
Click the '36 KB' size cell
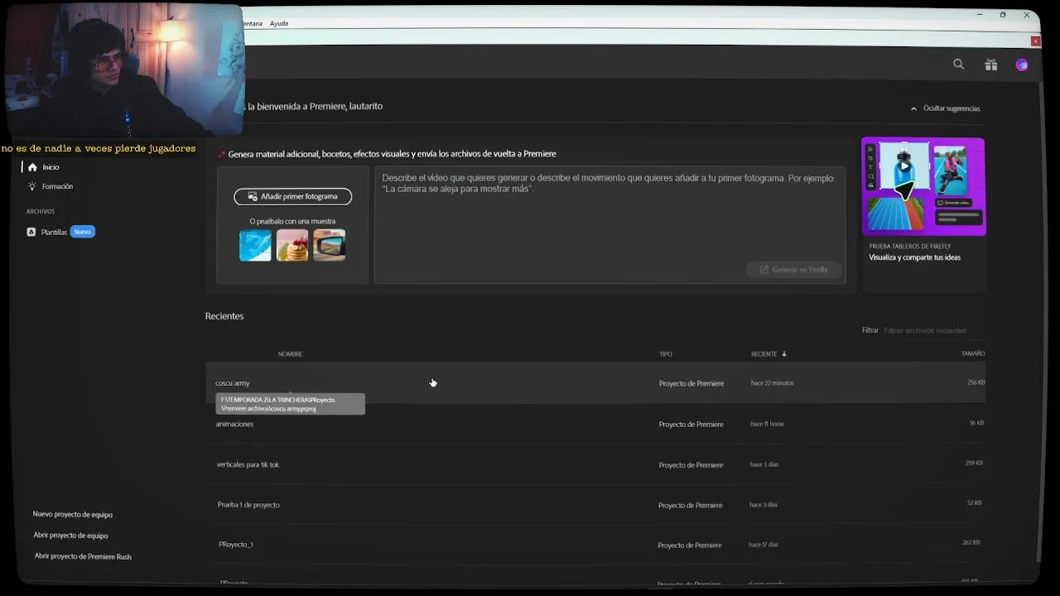click(976, 423)
